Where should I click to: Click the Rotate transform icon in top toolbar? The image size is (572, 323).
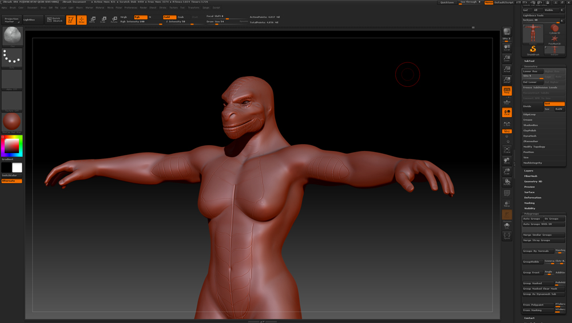pos(114,20)
